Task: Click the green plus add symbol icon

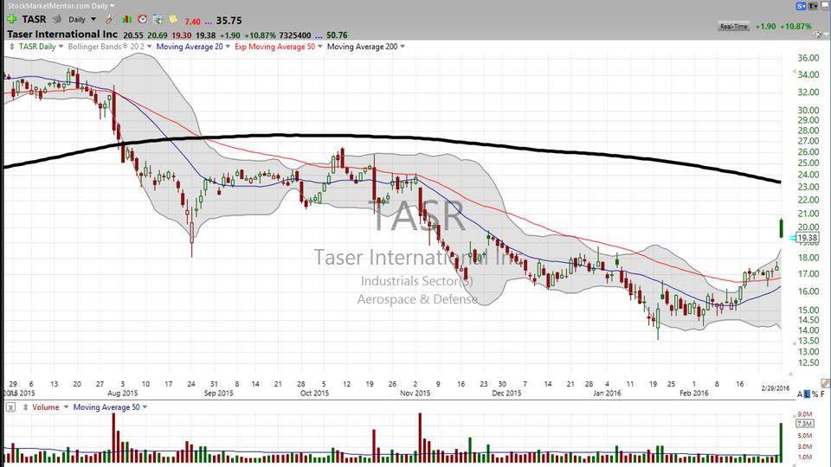Action: (x=11, y=19)
